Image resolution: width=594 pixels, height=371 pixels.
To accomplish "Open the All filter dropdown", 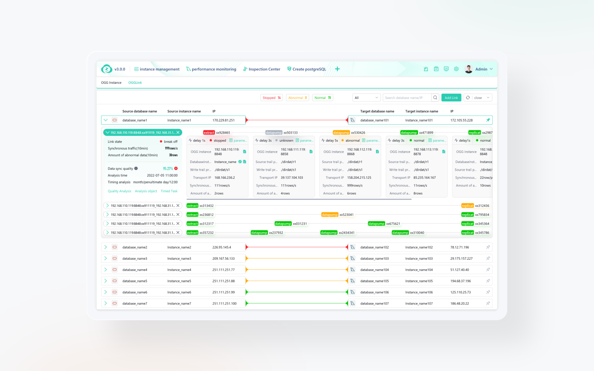I will click(366, 98).
